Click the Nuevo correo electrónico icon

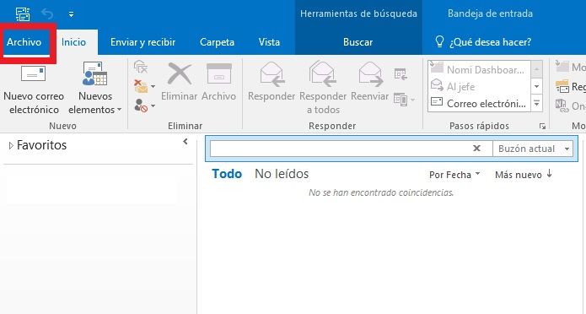[33, 73]
